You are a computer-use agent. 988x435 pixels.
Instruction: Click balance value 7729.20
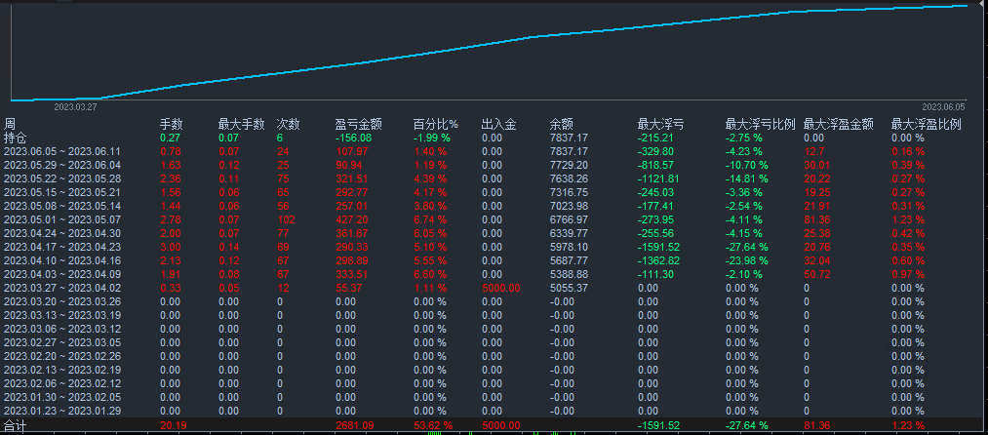pyautogui.click(x=569, y=165)
